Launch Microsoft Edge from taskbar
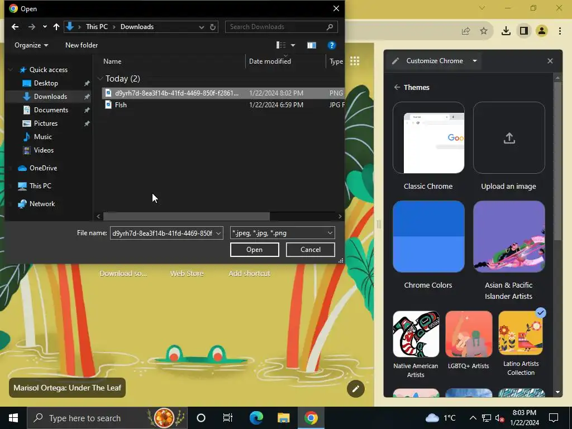Screen dimensions: 572x429 tap(256, 418)
